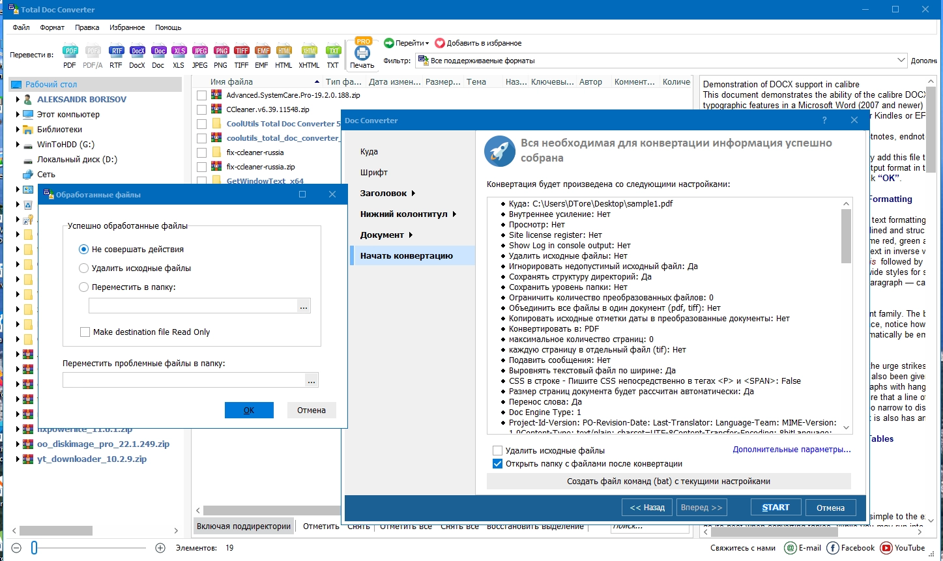Click the heart icon Добавить в избранное
The image size is (943, 561).
click(x=440, y=43)
